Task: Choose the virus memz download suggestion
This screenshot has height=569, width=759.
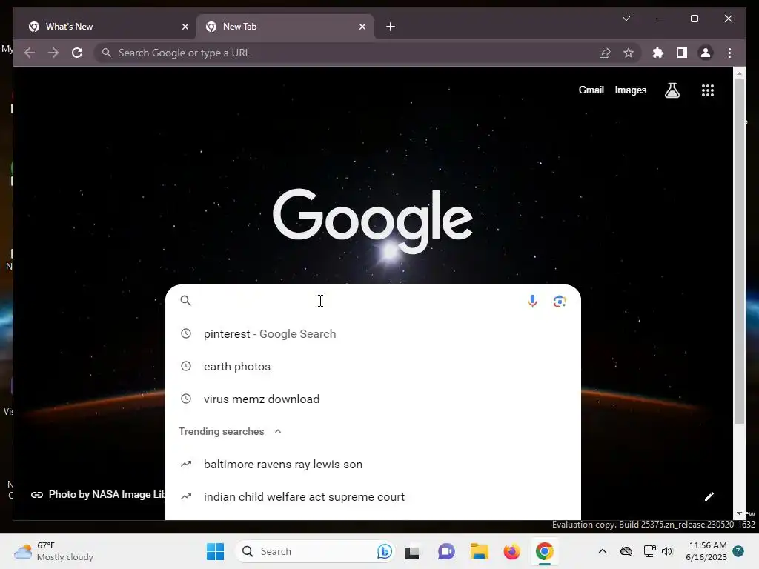Action: click(373, 399)
